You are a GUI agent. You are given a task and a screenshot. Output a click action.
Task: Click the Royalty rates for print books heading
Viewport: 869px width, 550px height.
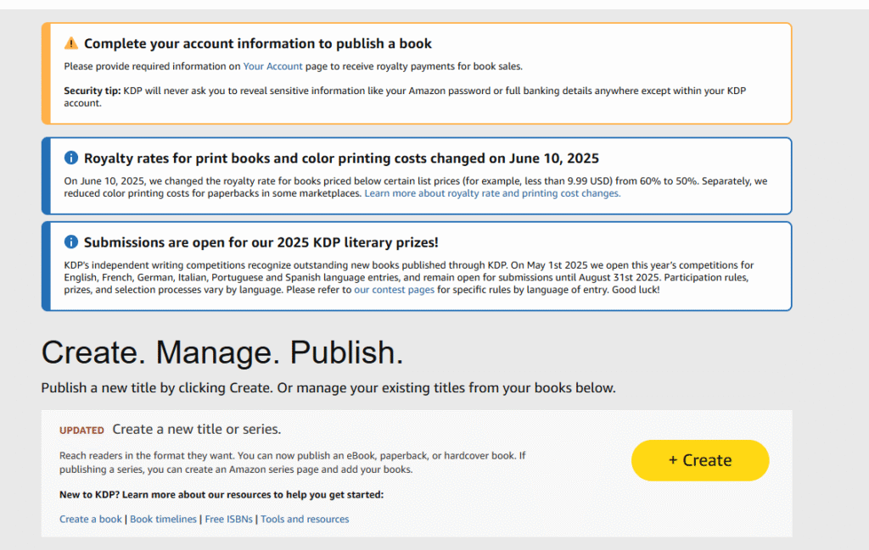pyautogui.click(x=341, y=158)
